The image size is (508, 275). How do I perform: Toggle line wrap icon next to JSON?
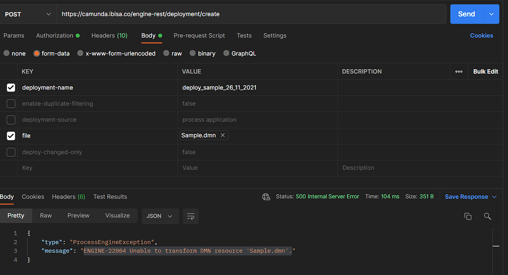tap(191, 216)
